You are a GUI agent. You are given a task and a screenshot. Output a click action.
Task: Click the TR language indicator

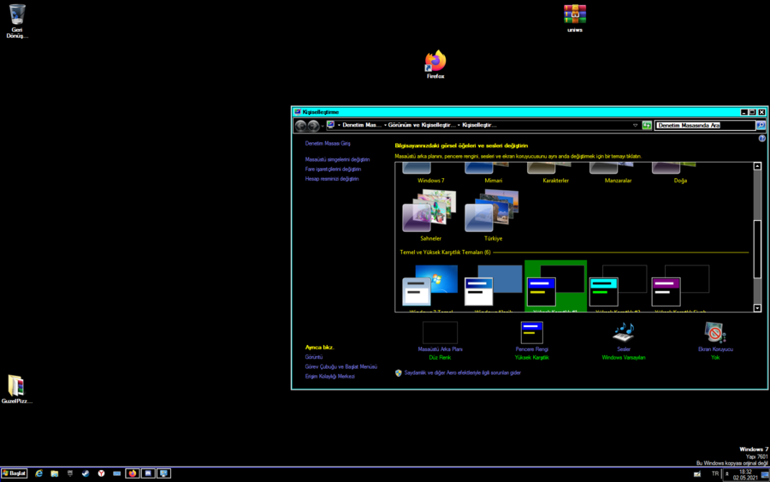tap(715, 473)
